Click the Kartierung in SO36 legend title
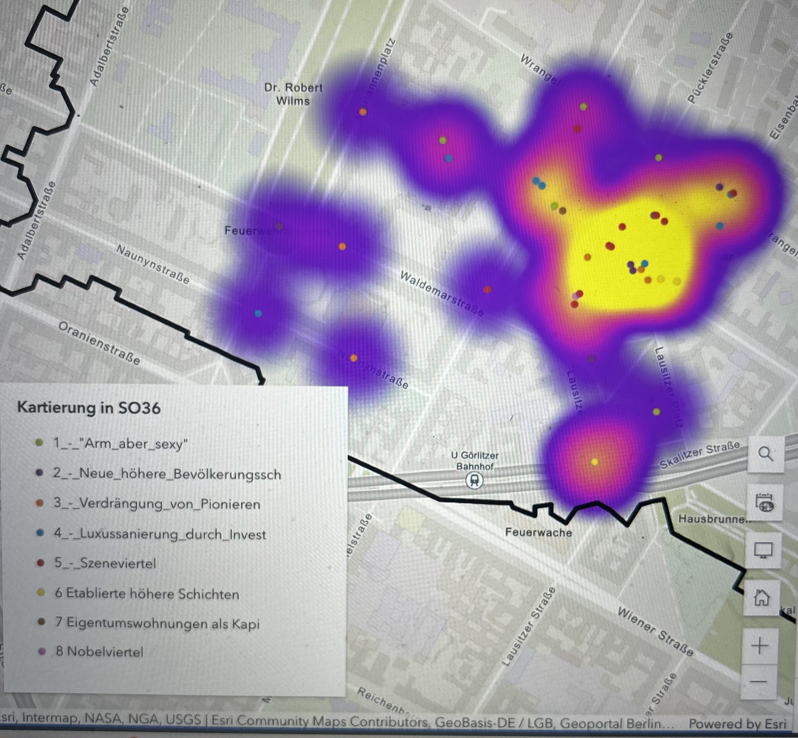Image resolution: width=798 pixels, height=738 pixels. [x=89, y=408]
